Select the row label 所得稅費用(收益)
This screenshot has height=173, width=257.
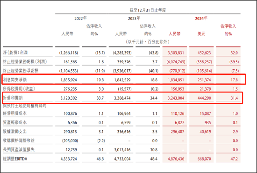pyautogui.click(x=19, y=89)
